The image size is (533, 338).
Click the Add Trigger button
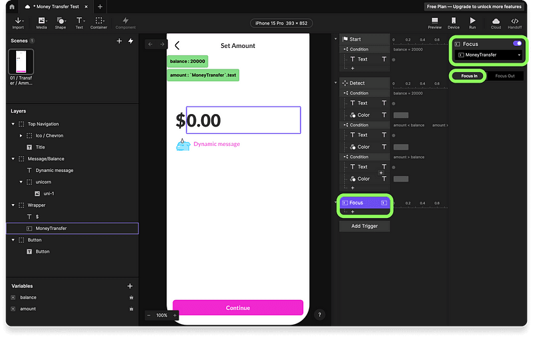click(364, 226)
